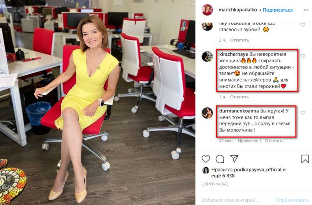The width and height of the screenshot is (312, 205).
Task: Open the three-dot more options menu
Action: pos(306,10)
